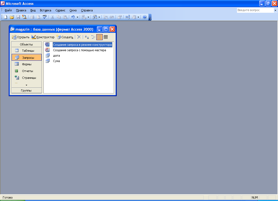Select Создание запроса в режиме конструктора
Viewport: 278px width, 201px height.
click(83, 45)
